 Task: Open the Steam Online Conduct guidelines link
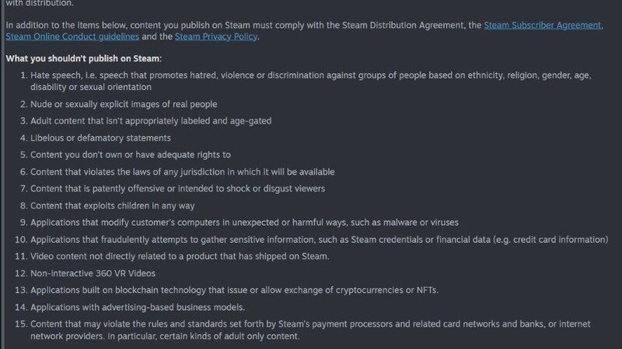[x=72, y=36]
